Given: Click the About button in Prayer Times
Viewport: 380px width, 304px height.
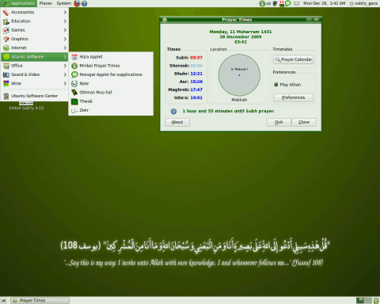Looking at the screenshot, I should (x=177, y=122).
